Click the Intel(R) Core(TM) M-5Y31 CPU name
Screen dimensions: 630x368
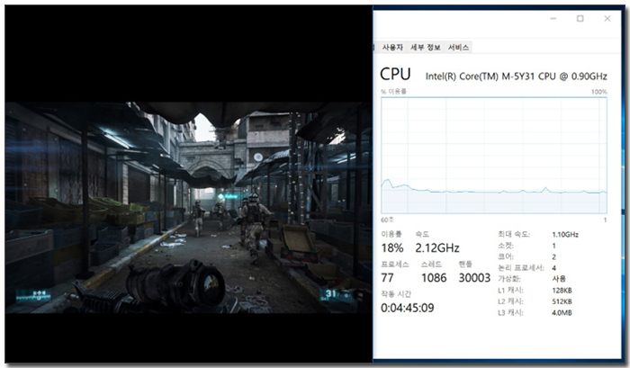coord(517,76)
